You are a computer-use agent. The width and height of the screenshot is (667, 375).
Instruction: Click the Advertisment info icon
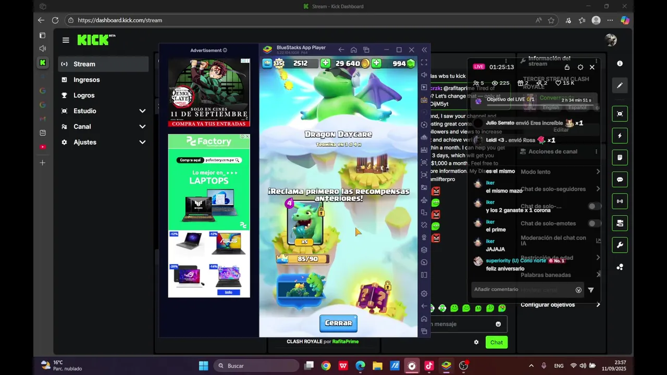[225, 51]
